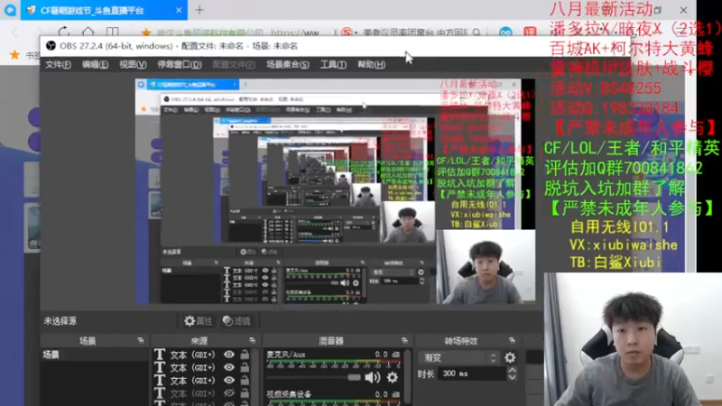Pop out the 场景 dock panel
722x406 pixels.
[x=141, y=341]
